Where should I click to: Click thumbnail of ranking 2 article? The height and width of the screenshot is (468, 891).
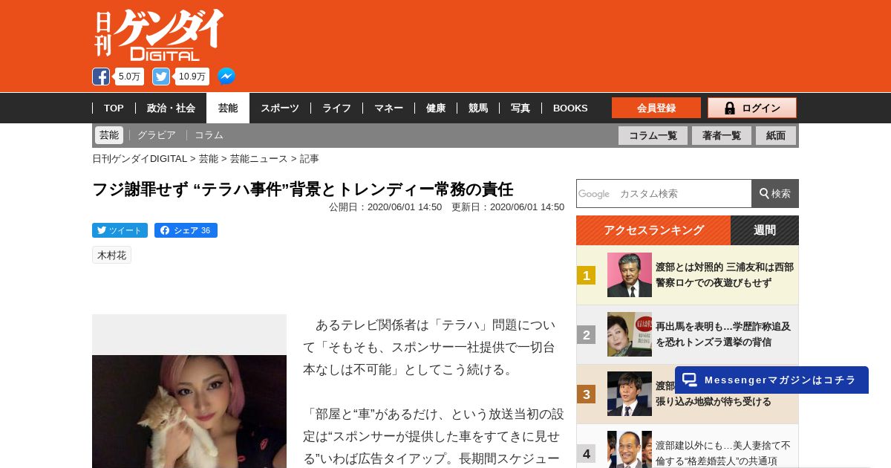(x=630, y=334)
